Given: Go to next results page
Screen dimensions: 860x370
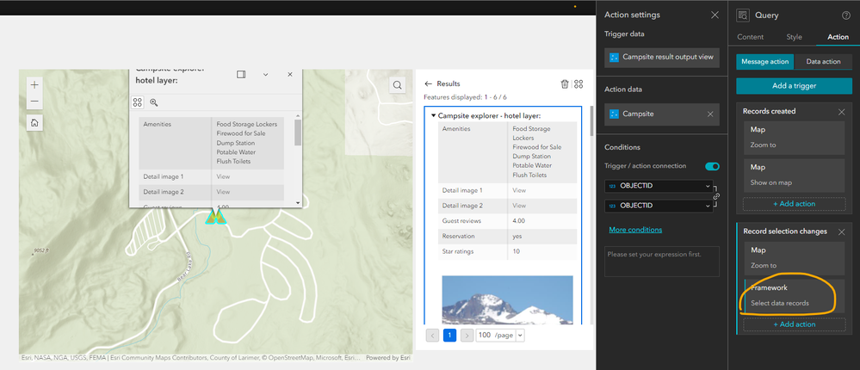Looking at the screenshot, I should 467,336.
